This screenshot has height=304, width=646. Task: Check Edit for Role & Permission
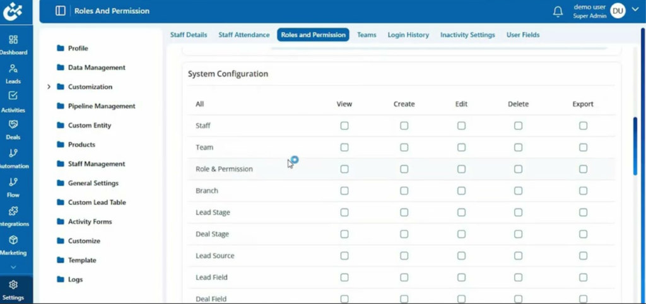click(461, 169)
